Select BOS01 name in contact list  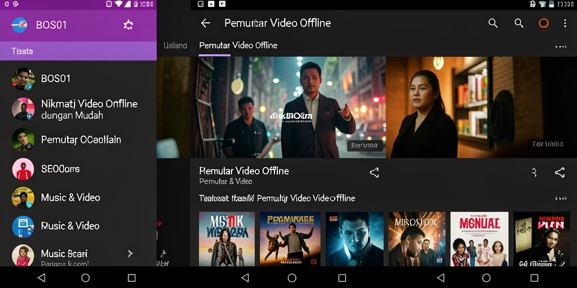point(56,79)
